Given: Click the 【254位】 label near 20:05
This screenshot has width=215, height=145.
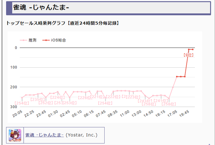Looking at the screenshot, I should point(22,103).
